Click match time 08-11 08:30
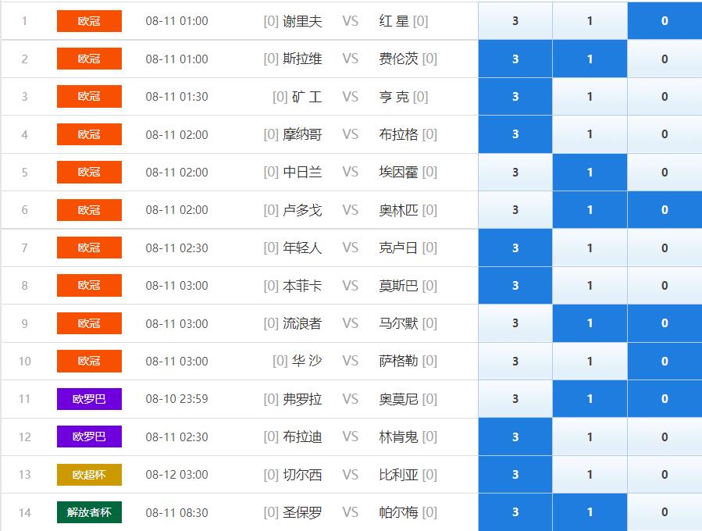This screenshot has height=531, width=702. tap(176, 512)
